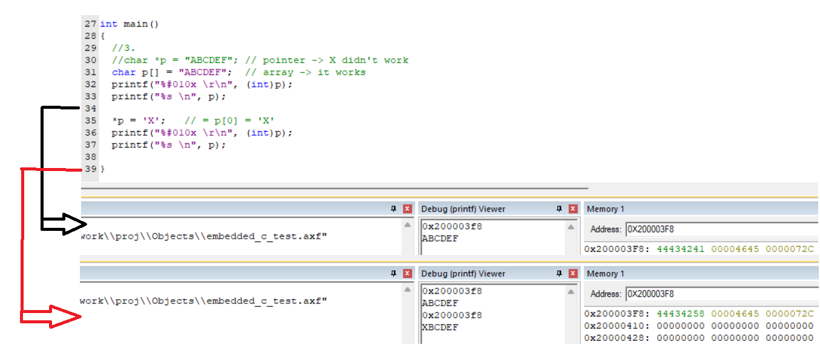Viewport: 820px width, 362px height.
Task: Click the '// array -> it works' comment
Action: pyautogui.click(x=306, y=73)
